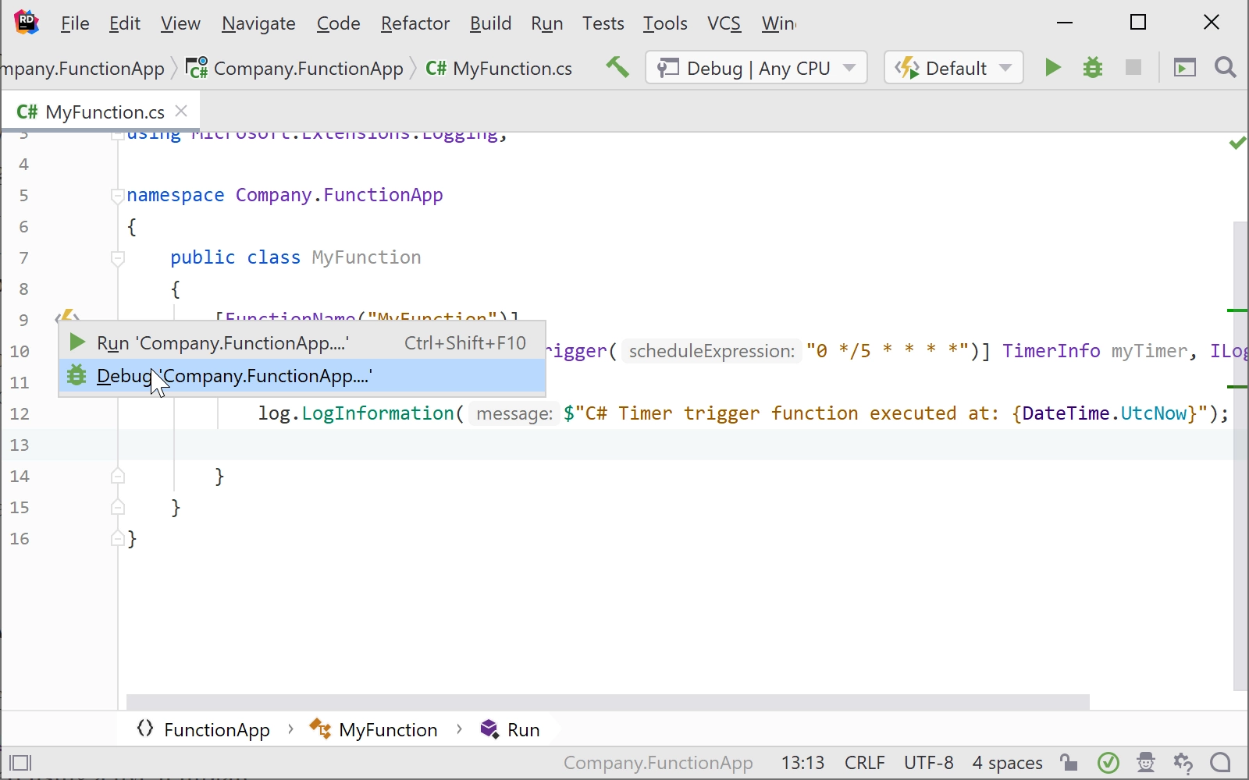The width and height of the screenshot is (1249, 780).
Task: Toggle the read-only lock icon
Action: pyautogui.click(x=1069, y=763)
